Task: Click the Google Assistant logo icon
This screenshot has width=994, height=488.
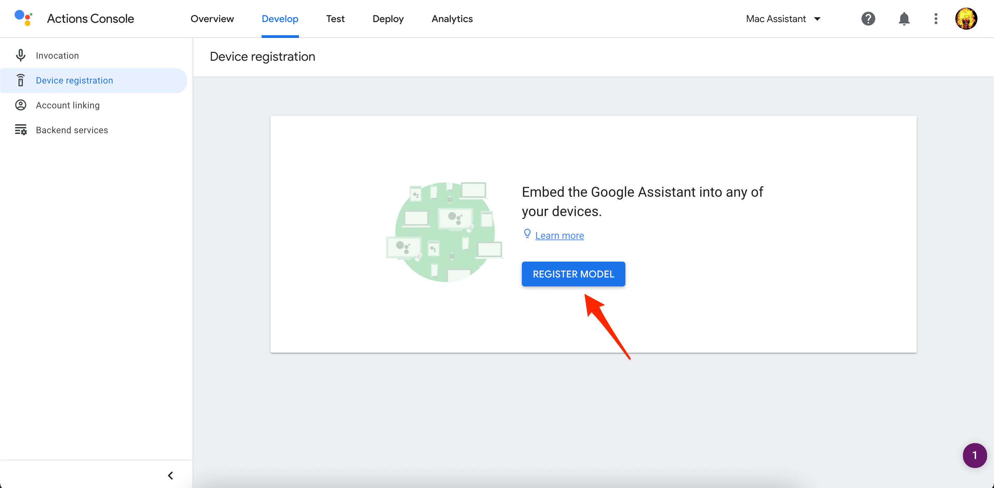Action: click(23, 18)
